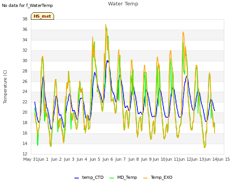This screenshot has height=185, width=247.
Task: Click the 14 y-axis tick label
Action: point(25,143)
